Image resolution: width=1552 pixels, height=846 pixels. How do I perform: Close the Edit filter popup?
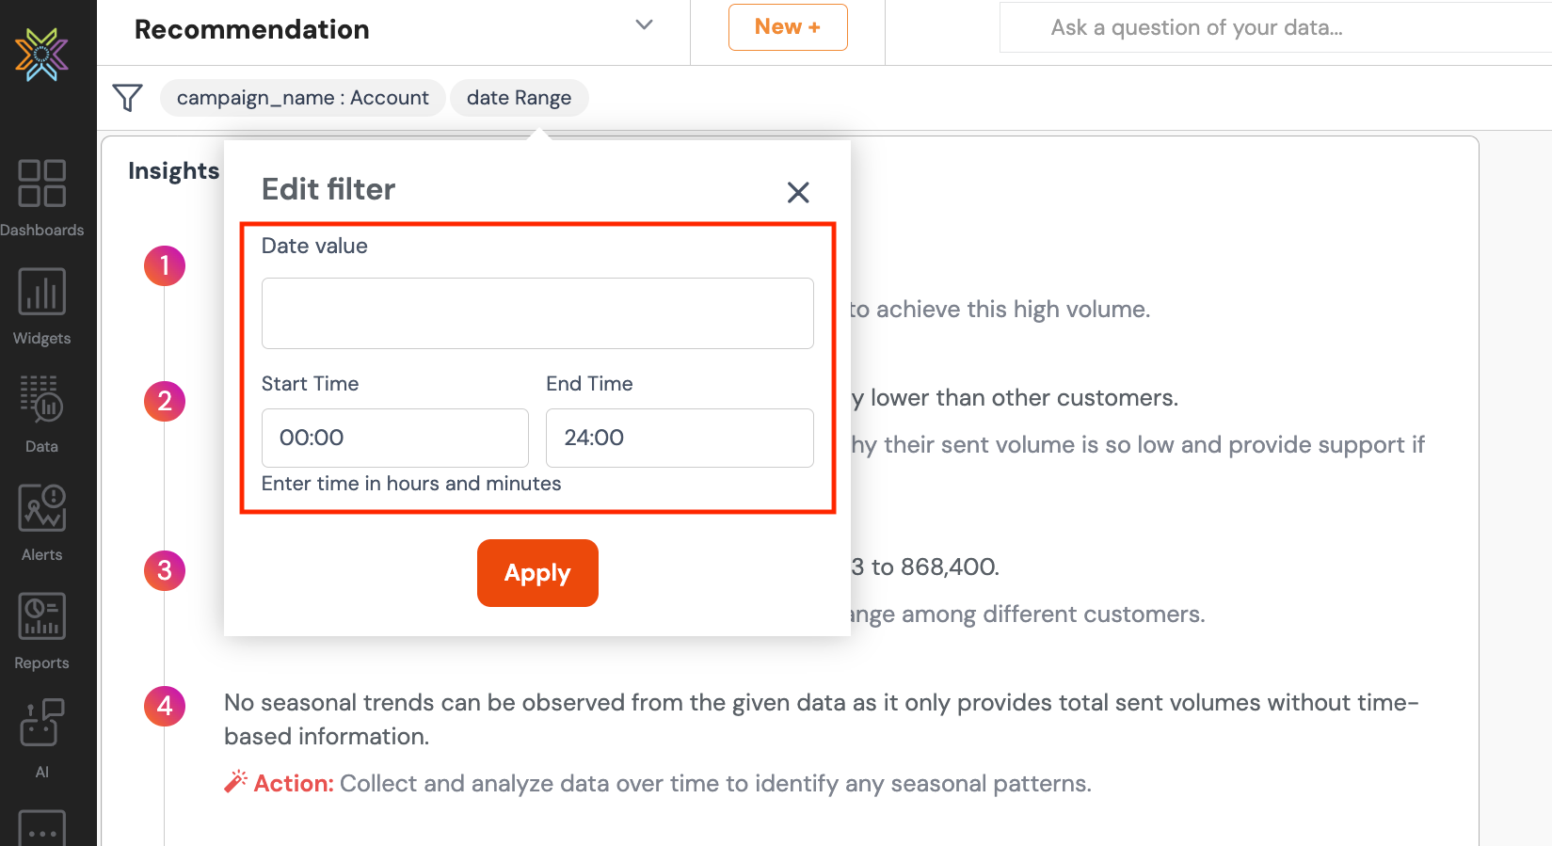[x=798, y=192]
